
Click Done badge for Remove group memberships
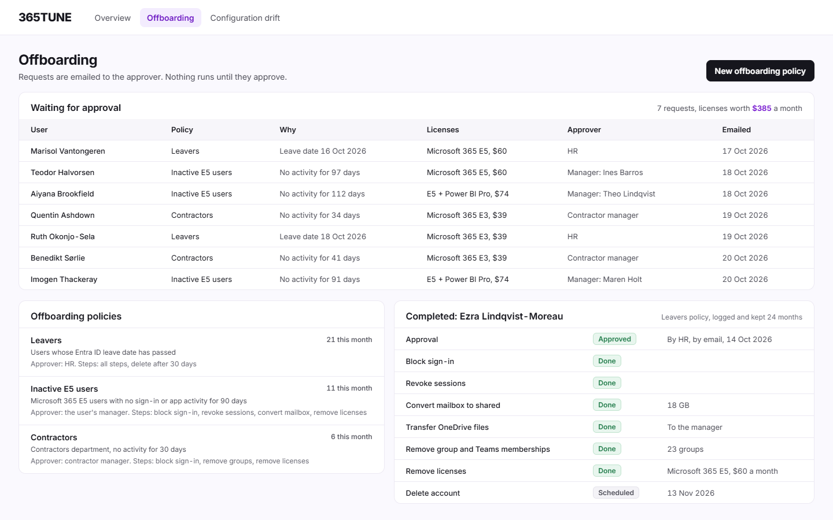[x=607, y=449]
